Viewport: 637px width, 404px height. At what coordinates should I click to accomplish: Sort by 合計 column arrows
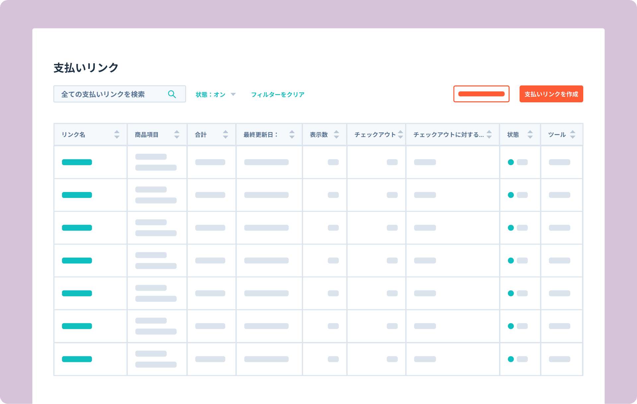point(226,134)
